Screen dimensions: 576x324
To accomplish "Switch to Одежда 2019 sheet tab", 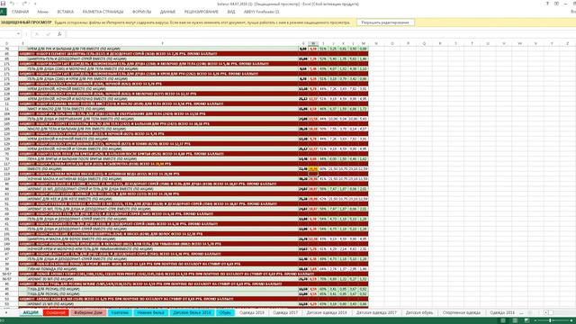I will coord(252,312).
